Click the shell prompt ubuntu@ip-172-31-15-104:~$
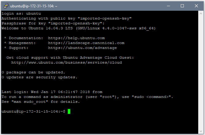Image resolution: width=205 pixels, height=135 pixels. [33, 111]
